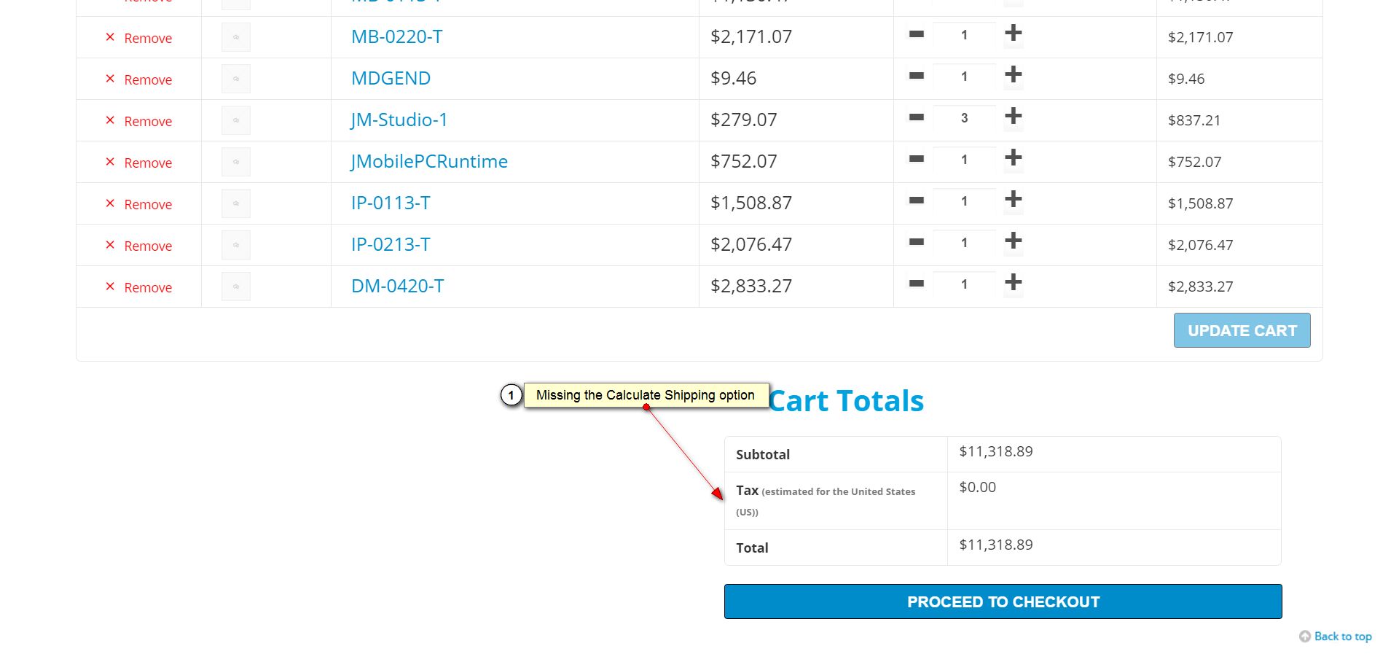Click the minus icon for IP-0213-T
The width and height of the screenshot is (1399, 670).
click(917, 242)
